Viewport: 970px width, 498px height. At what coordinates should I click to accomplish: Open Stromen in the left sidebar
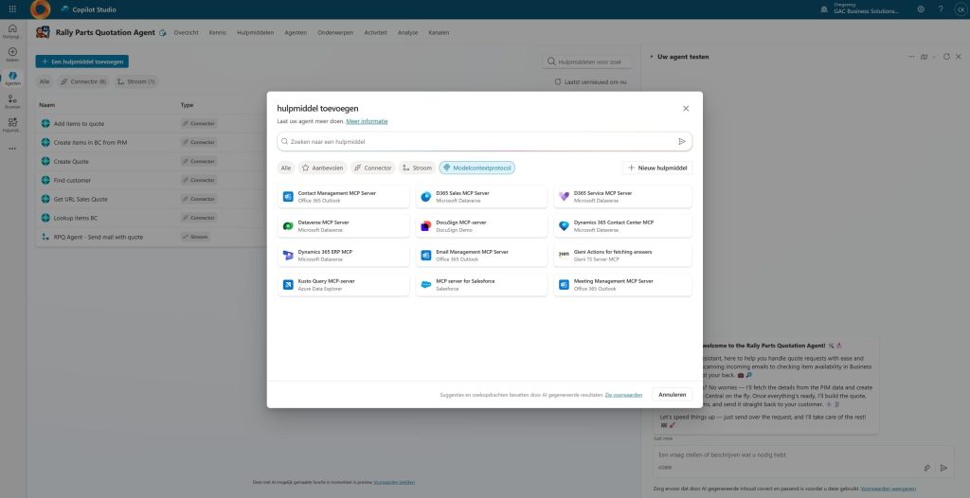point(12,101)
